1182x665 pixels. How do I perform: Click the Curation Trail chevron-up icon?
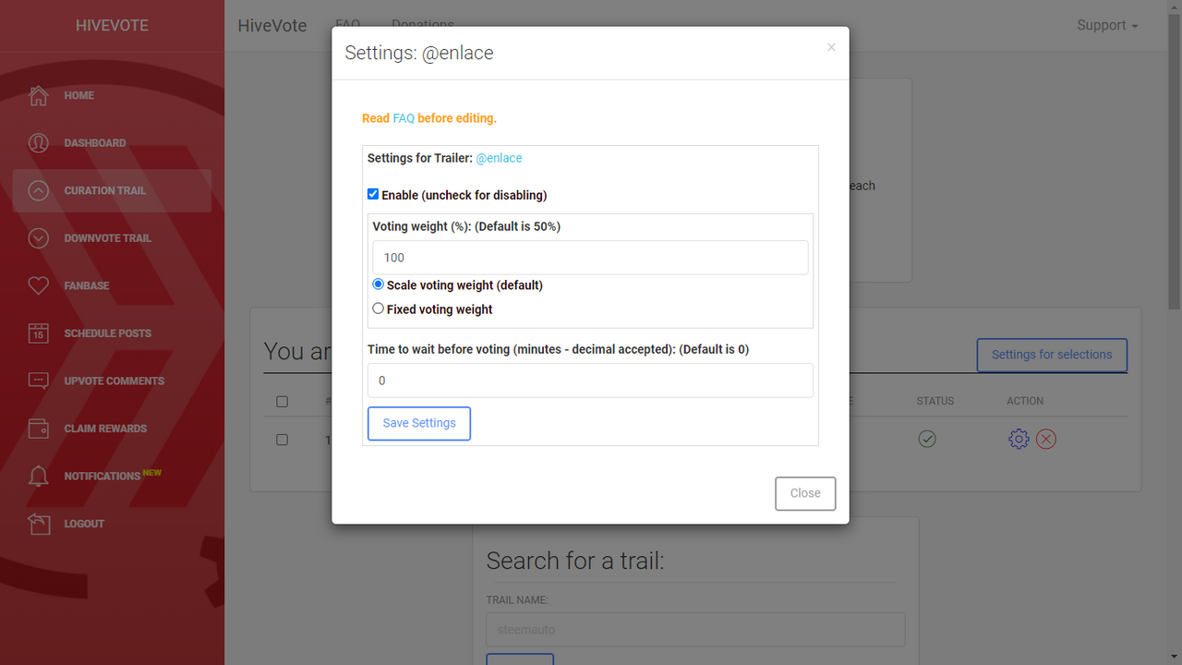coord(38,190)
